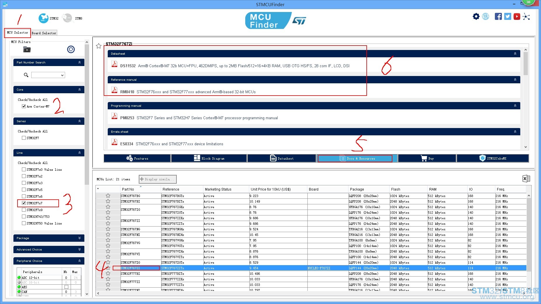This screenshot has height=304, width=541.
Task: Check STM32H750 Value line
Action: (24, 223)
